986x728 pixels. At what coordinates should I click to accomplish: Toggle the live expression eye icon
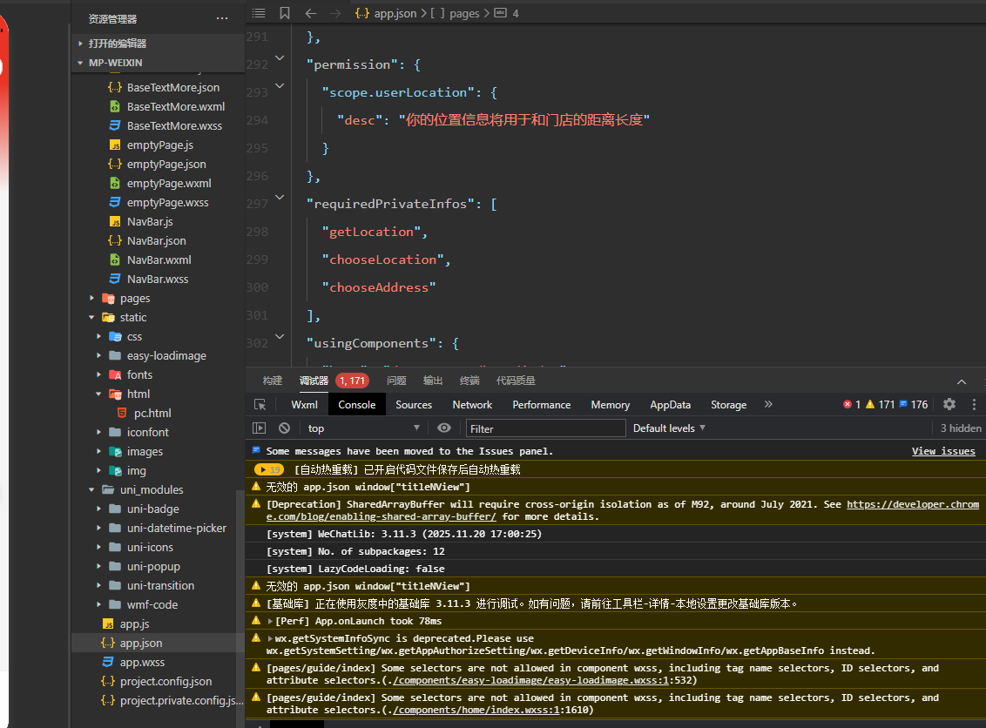444,428
